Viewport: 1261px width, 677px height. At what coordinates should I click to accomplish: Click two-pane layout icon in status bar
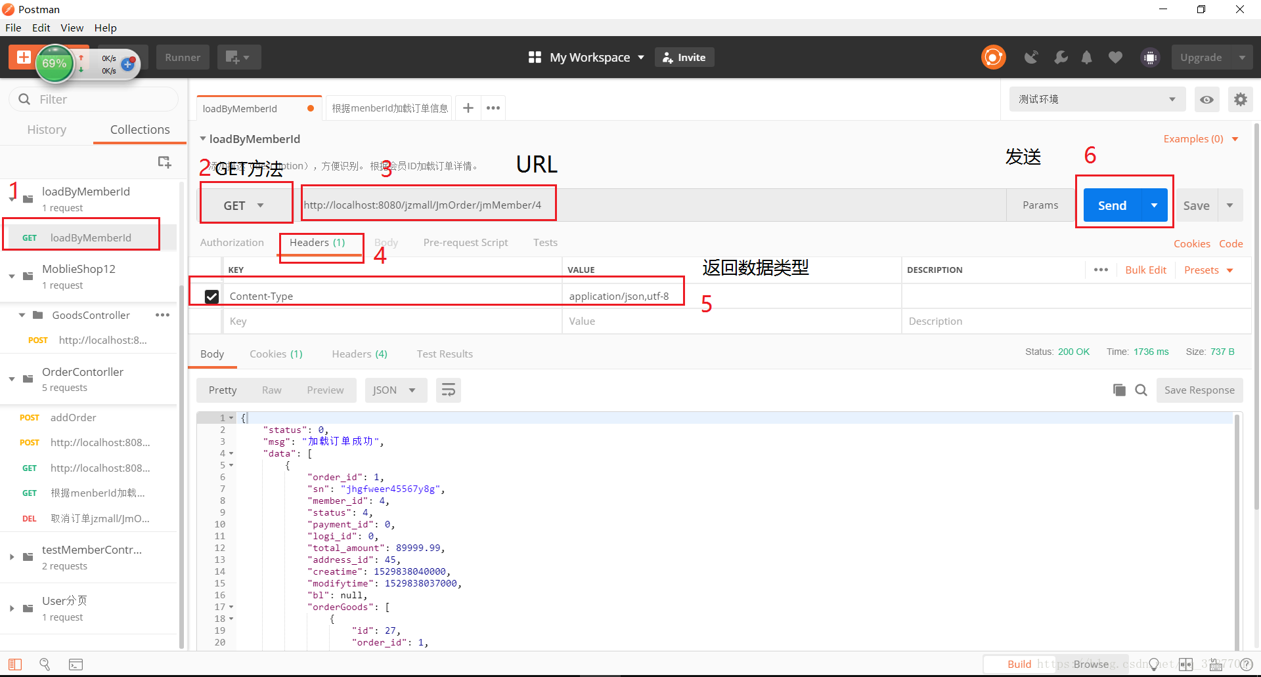pyautogui.click(x=1185, y=665)
